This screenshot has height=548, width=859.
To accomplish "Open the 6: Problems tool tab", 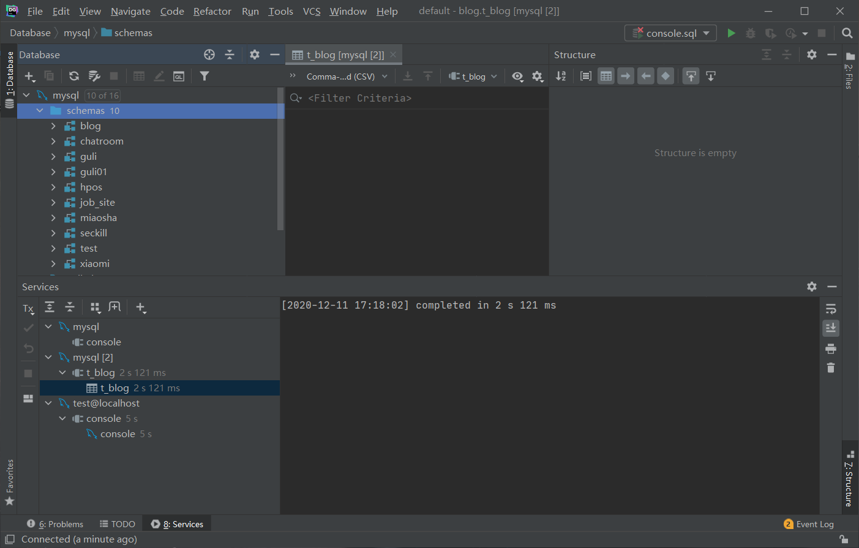I will (x=55, y=524).
